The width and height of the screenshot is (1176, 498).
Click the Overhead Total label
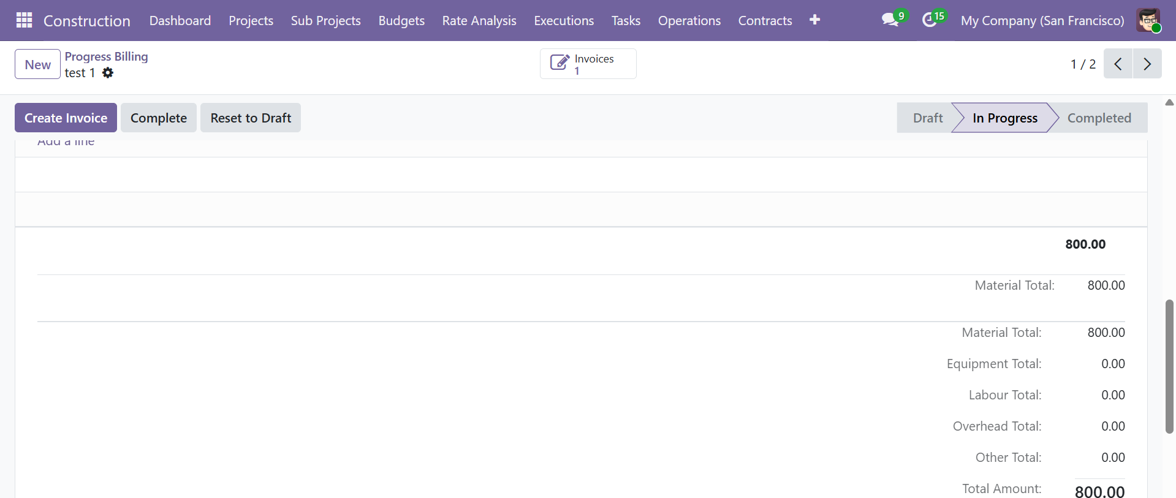tap(997, 426)
